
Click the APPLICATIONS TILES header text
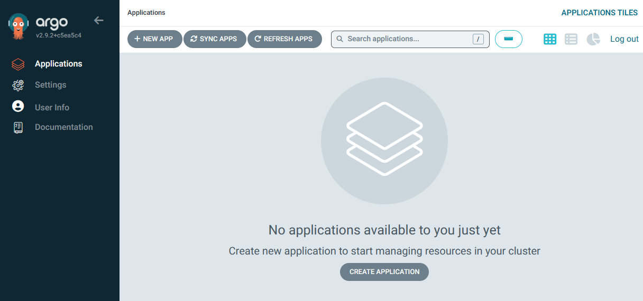pyautogui.click(x=600, y=13)
